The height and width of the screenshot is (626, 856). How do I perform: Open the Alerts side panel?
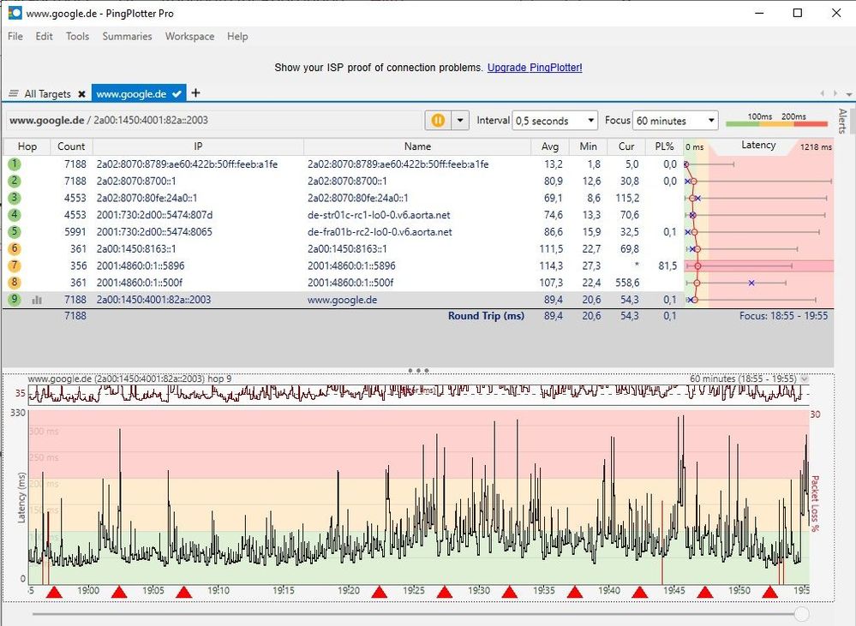click(843, 121)
